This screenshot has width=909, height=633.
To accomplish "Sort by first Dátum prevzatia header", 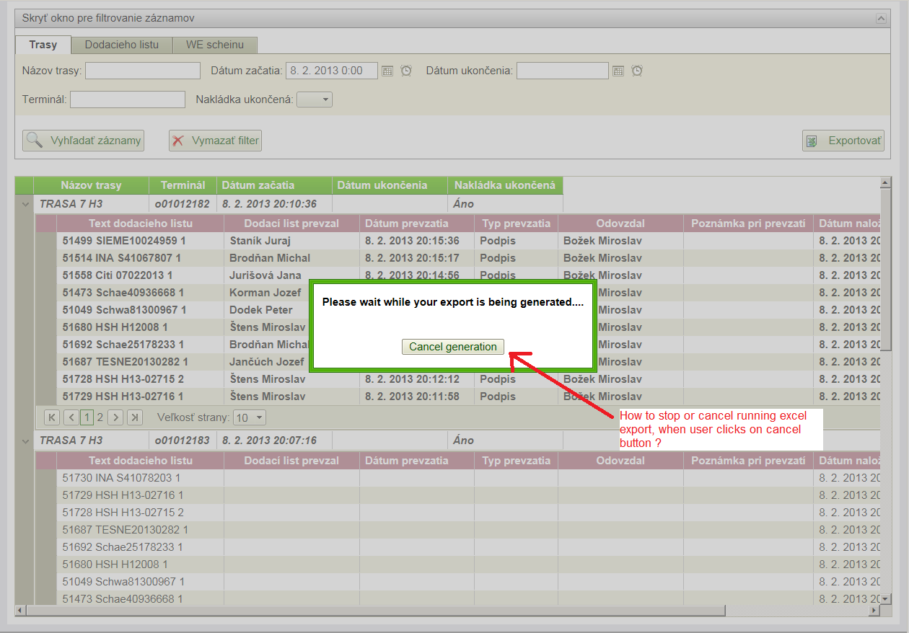I will pyautogui.click(x=417, y=223).
